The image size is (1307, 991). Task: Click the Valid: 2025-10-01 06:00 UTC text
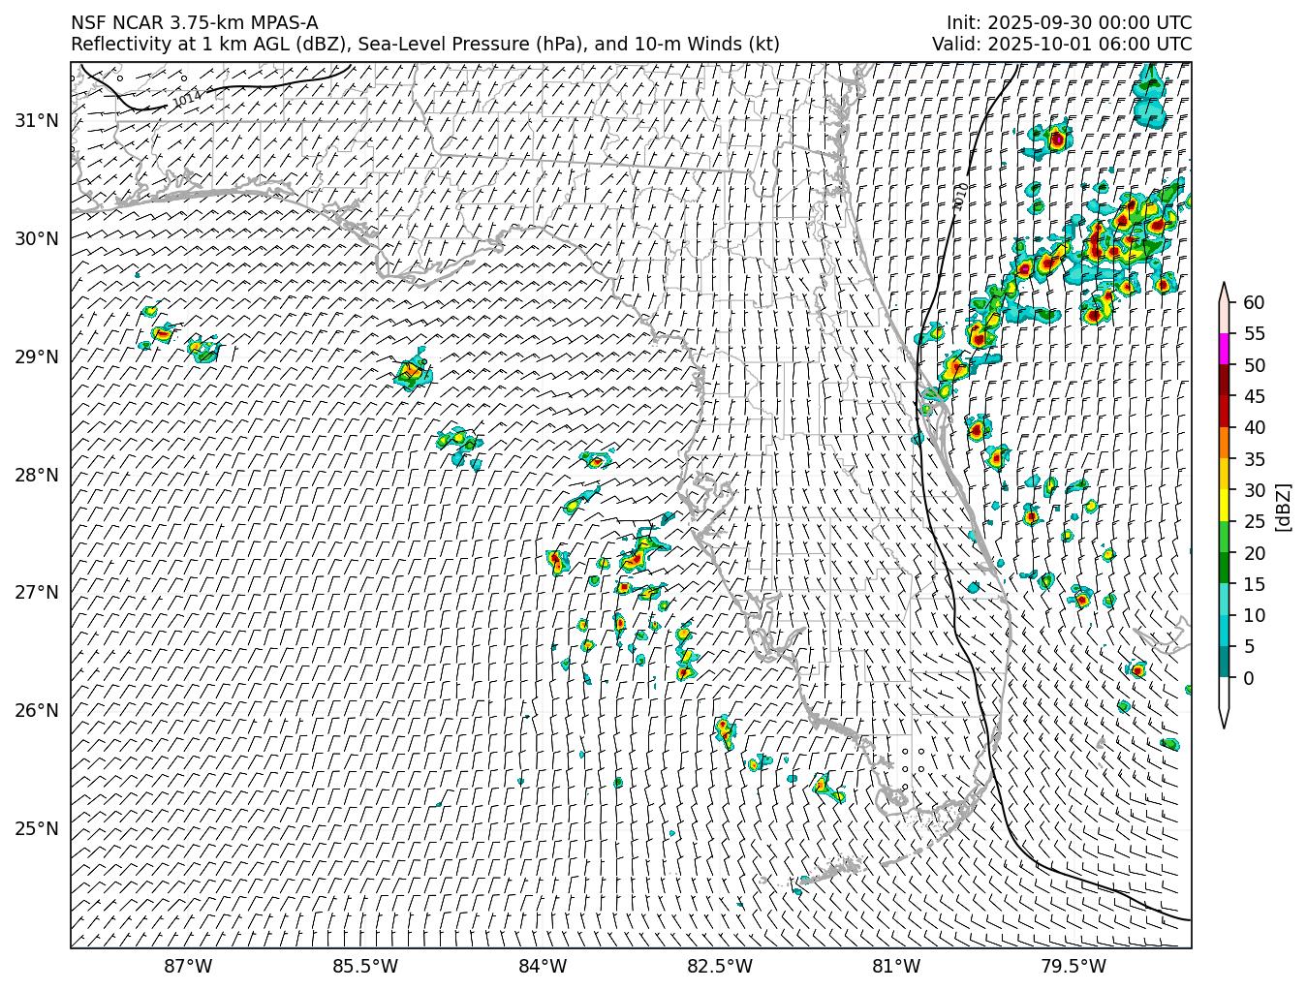1062,44
